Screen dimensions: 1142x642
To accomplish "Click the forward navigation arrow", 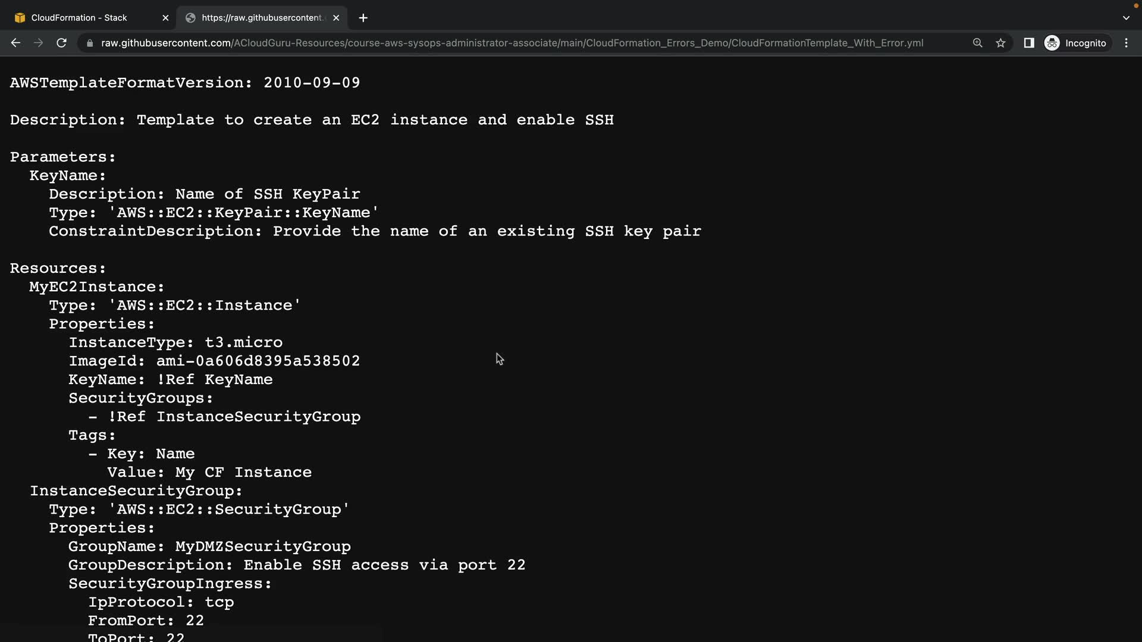I will click(38, 43).
